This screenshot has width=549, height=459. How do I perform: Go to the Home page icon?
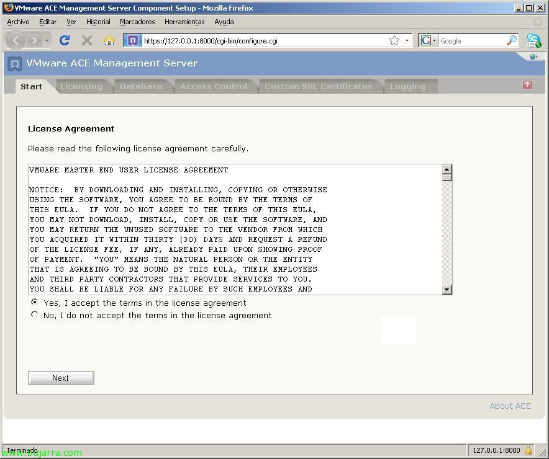[x=109, y=40]
